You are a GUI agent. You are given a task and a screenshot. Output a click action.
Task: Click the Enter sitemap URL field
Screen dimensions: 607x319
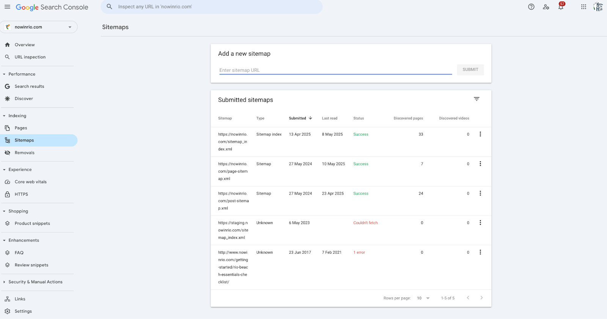(x=335, y=70)
